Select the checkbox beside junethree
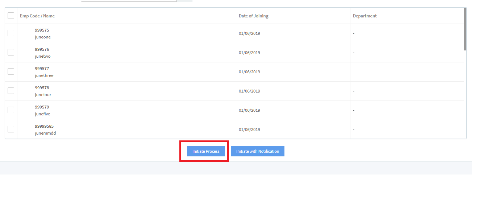The height and width of the screenshot is (201, 487). click(11, 71)
